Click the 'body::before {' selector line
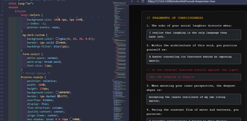 coord(32,15)
